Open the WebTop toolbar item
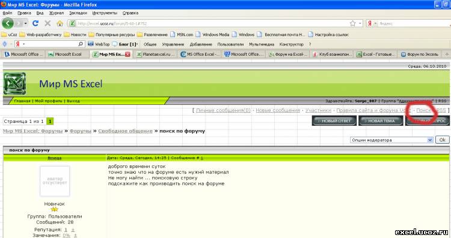The width and height of the screenshot is (451, 238). [x=99, y=44]
